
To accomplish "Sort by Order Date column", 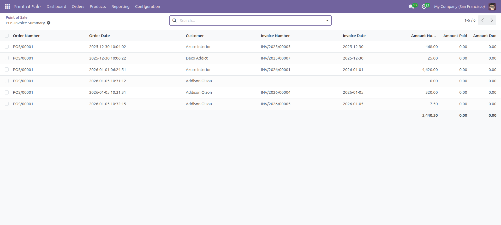I will (99, 36).
